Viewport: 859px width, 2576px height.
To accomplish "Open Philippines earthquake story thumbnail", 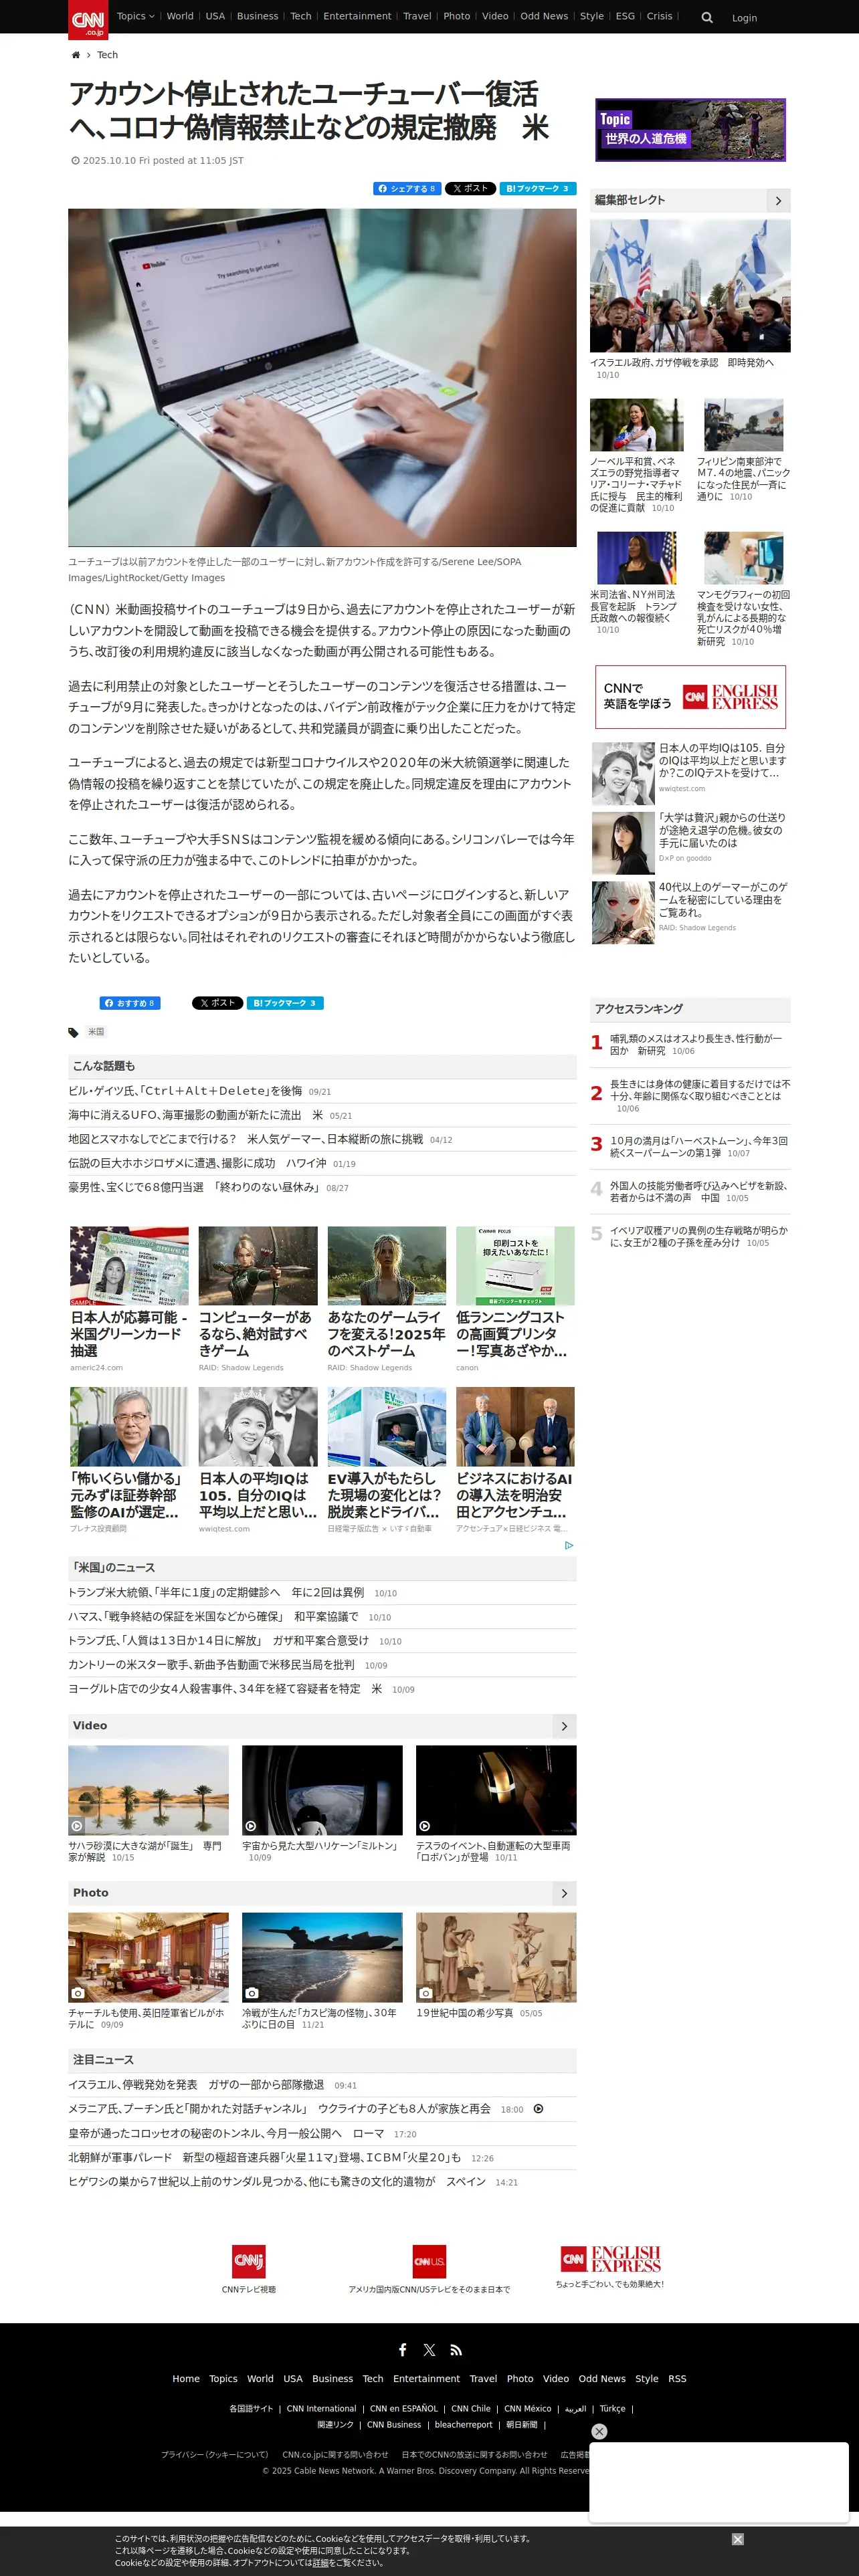I will click(743, 425).
